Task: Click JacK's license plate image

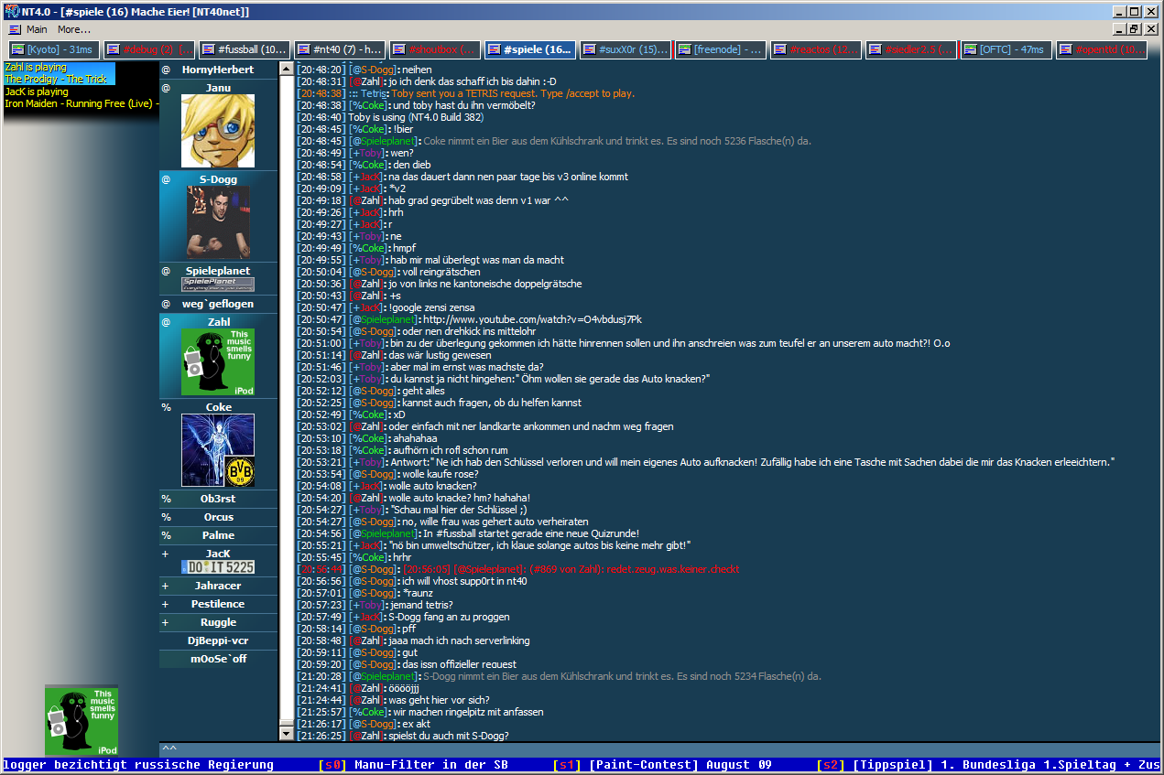Action: point(218,567)
